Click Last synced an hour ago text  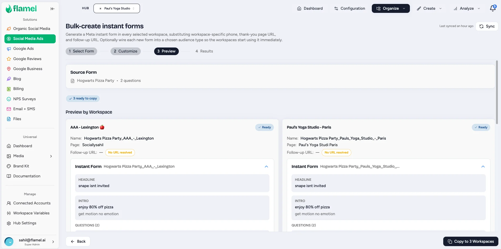point(456,26)
